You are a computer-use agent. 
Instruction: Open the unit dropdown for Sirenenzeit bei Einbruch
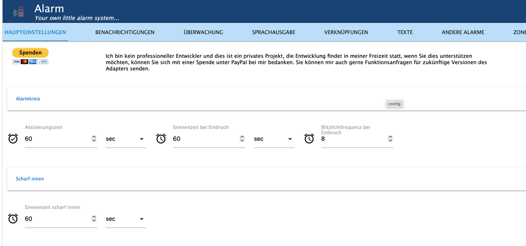pyautogui.click(x=274, y=139)
